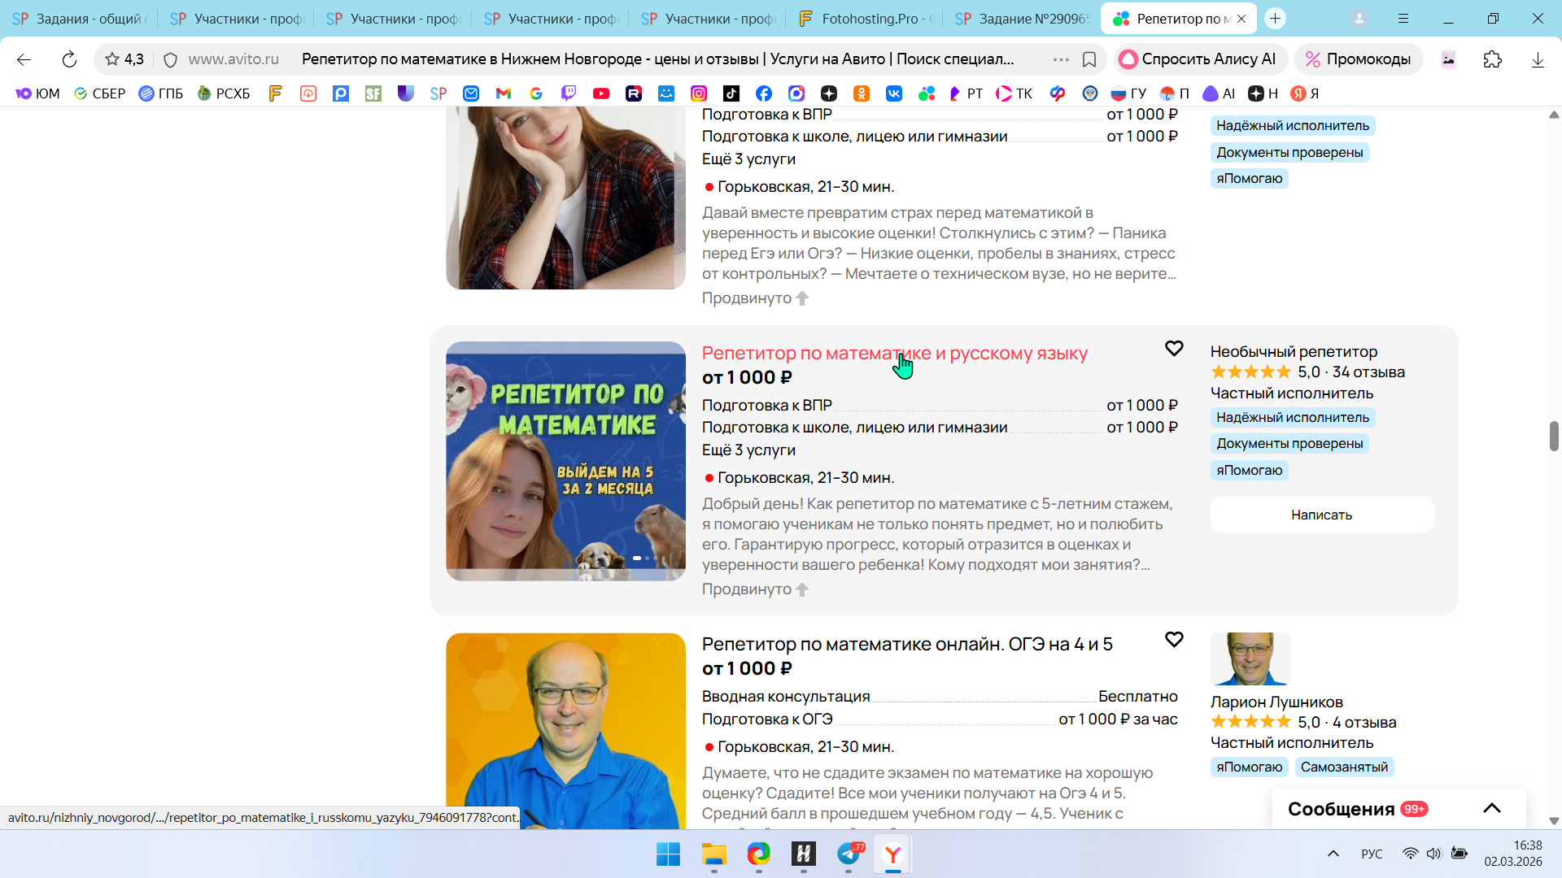1562x878 pixels.
Task: Bookmark this page in the address bar
Action: pos(1089,59)
